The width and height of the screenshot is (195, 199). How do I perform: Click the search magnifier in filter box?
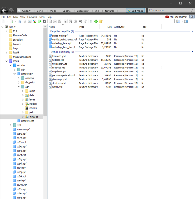pyautogui.click(x=192, y=11)
